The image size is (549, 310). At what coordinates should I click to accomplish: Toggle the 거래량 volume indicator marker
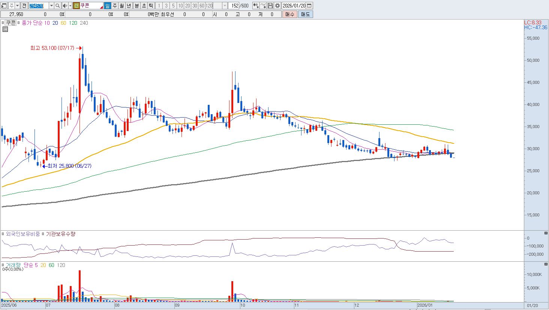(x=3, y=265)
